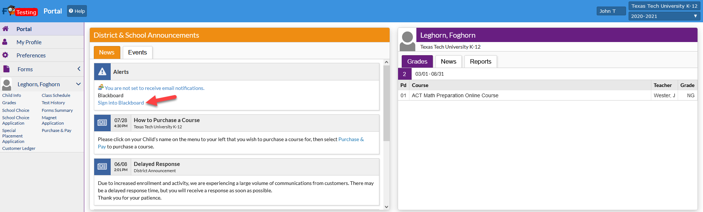This screenshot has width=703, height=212.
Task: Click the email notification users icon
Action: (101, 87)
